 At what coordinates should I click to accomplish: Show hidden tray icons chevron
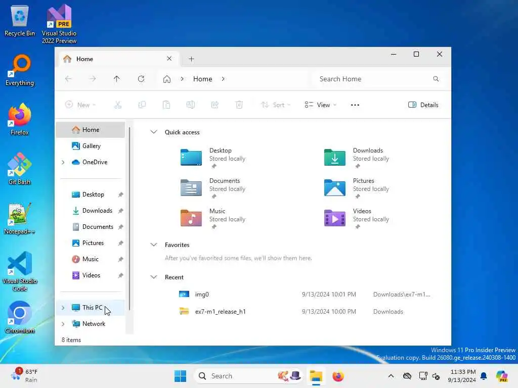pos(391,376)
